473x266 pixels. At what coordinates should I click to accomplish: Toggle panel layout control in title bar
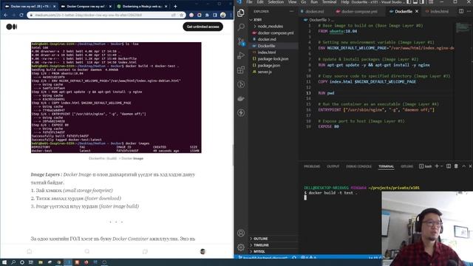click(415, 1)
